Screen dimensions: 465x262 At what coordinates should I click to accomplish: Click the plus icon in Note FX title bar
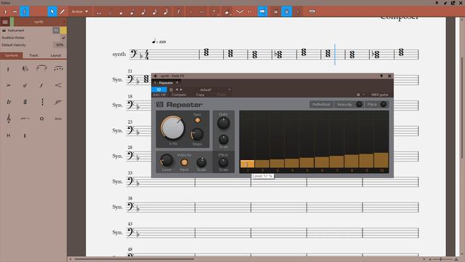point(155,76)
